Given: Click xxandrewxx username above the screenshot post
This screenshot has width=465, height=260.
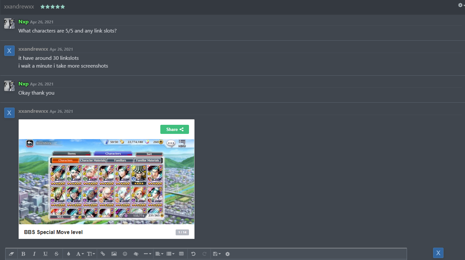Looking at the screenshot, I should pyautogui.click(x=33, y=111).
